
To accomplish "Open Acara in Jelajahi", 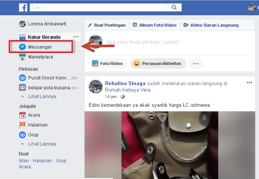I will 34,115.
